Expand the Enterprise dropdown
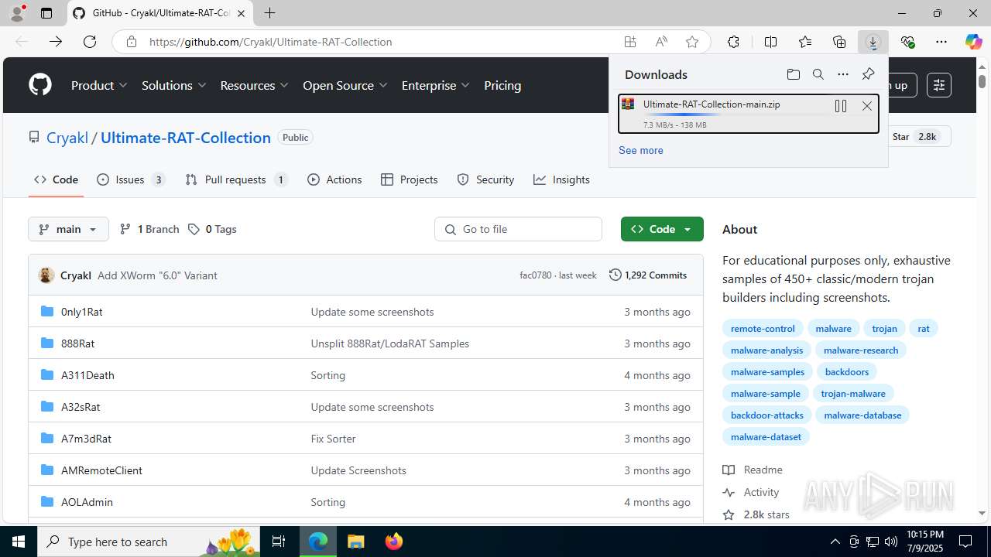991x557 pixels. coord(436,85)
